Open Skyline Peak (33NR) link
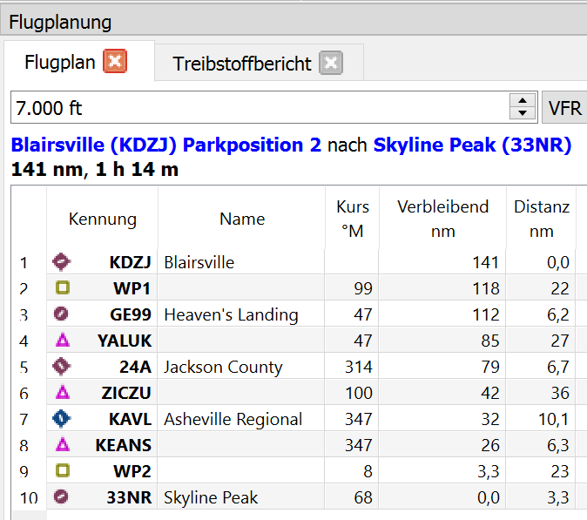587x520 pixels. pyautogui.click(x=472, y=145)
